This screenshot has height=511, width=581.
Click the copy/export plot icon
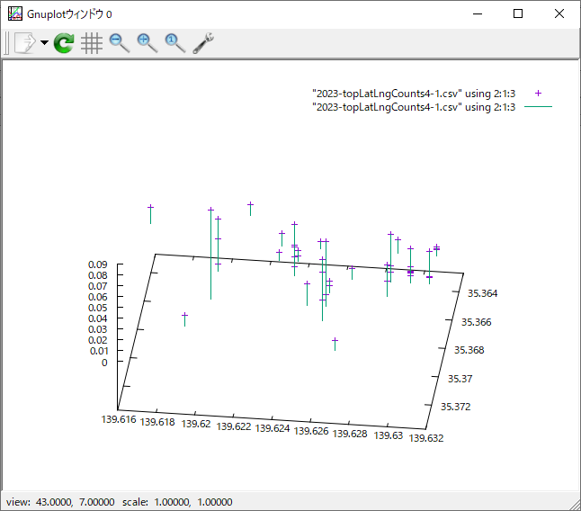pos(23,43)
